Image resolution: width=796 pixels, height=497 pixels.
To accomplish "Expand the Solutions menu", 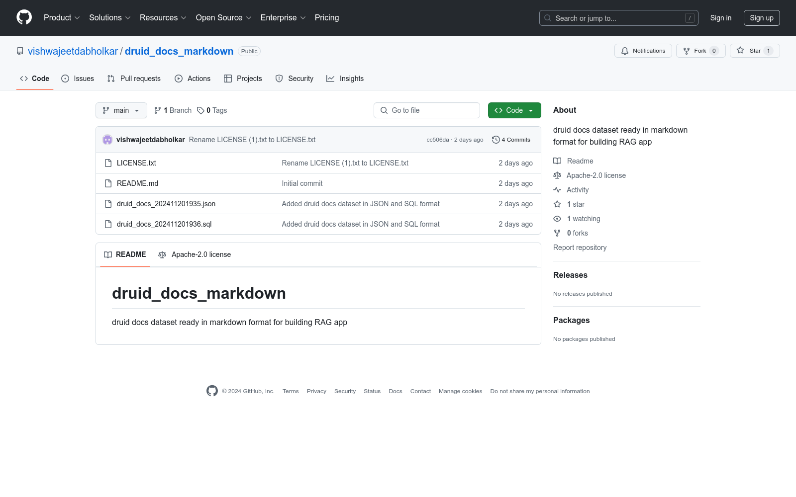I will 110,17.
